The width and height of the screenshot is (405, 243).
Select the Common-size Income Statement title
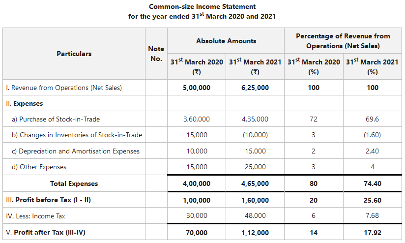[x=202, y=6]
